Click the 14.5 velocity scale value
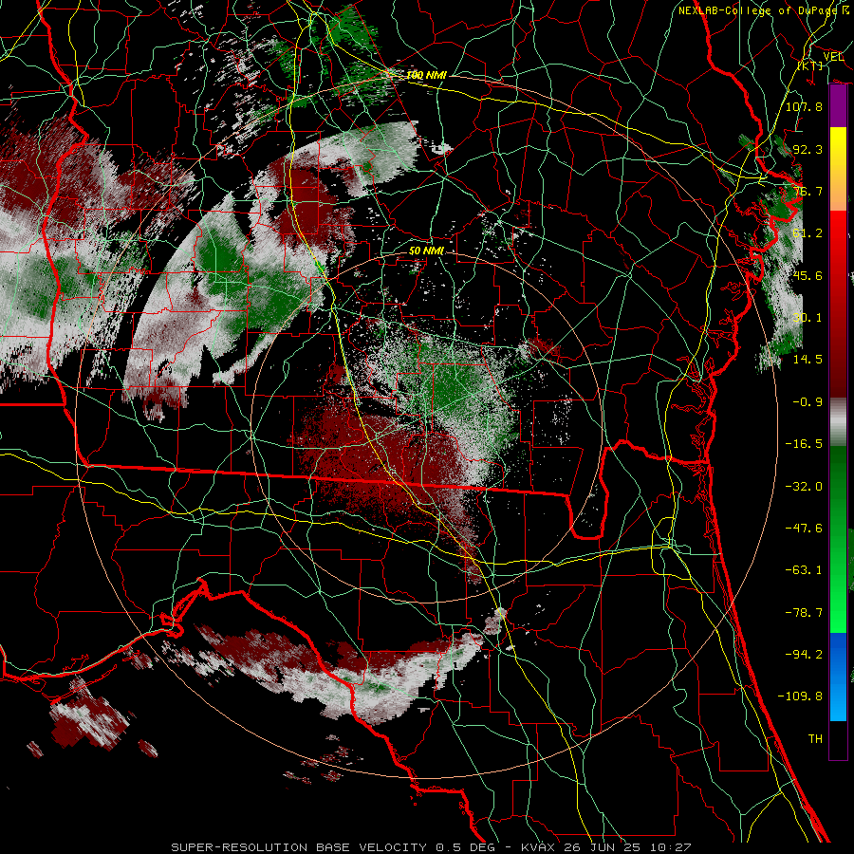 tap(808, 360)
